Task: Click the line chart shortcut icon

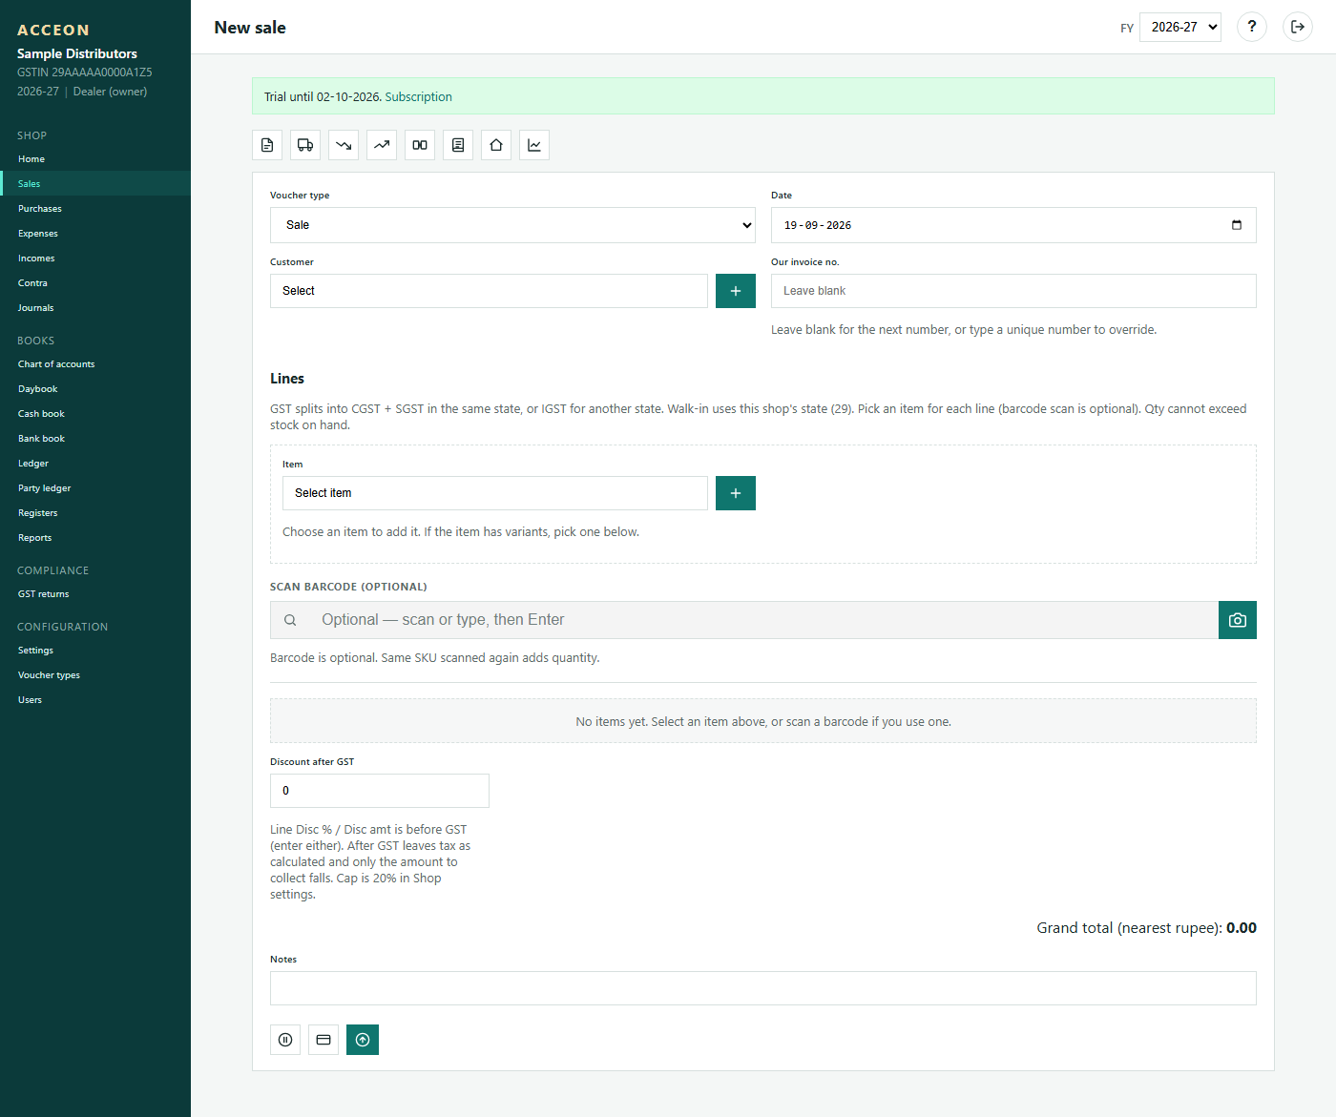Action: (x=534, y=145)
